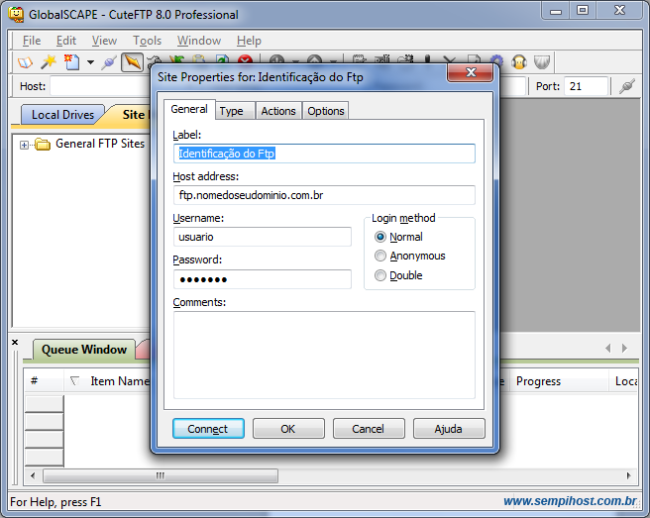This screenshot has width=650, height=518.
Task: Close the Site Properties dialog
Action: tap(470, 72)
